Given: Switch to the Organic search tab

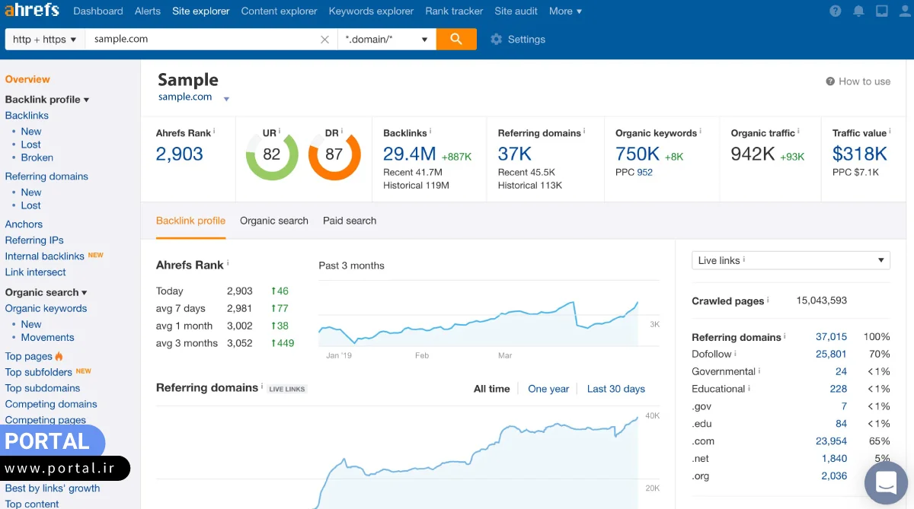Looking at the screenshot, I should [273, 221].
